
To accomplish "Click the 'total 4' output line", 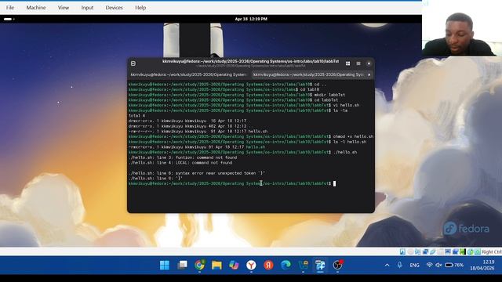I will [136, 115].
